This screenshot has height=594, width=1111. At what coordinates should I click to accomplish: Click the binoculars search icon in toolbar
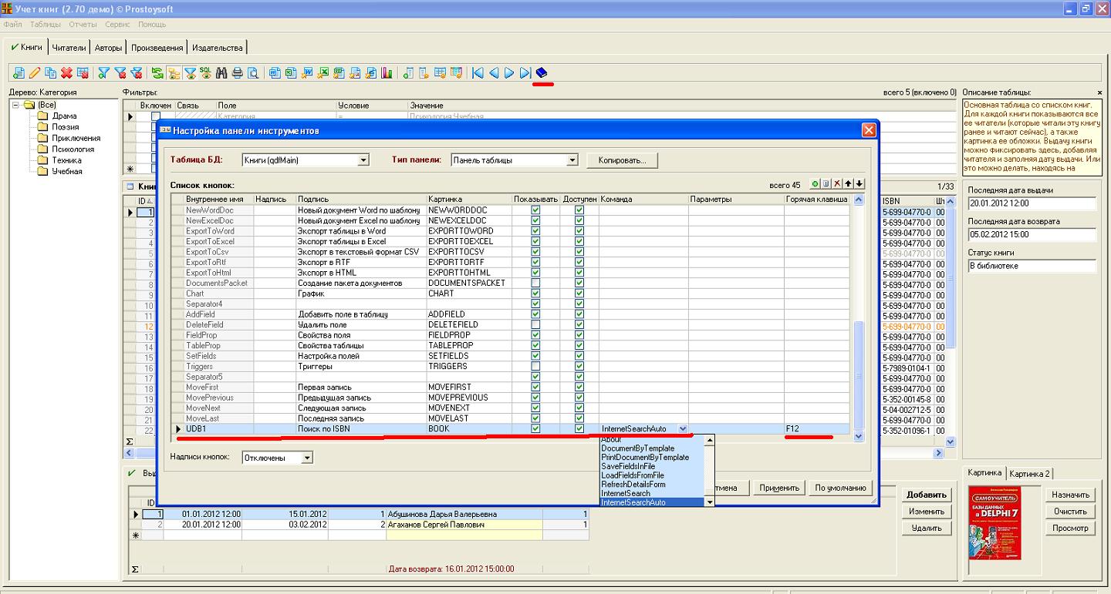(222, 73)
